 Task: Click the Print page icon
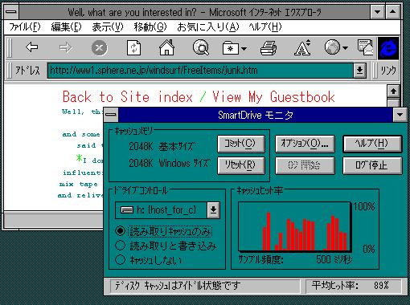(x=269, y=48)
